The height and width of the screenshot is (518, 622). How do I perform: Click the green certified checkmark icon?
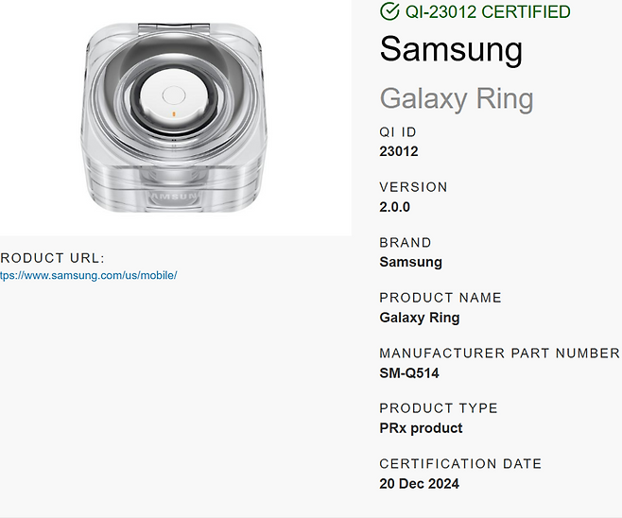tap(389, 11)
